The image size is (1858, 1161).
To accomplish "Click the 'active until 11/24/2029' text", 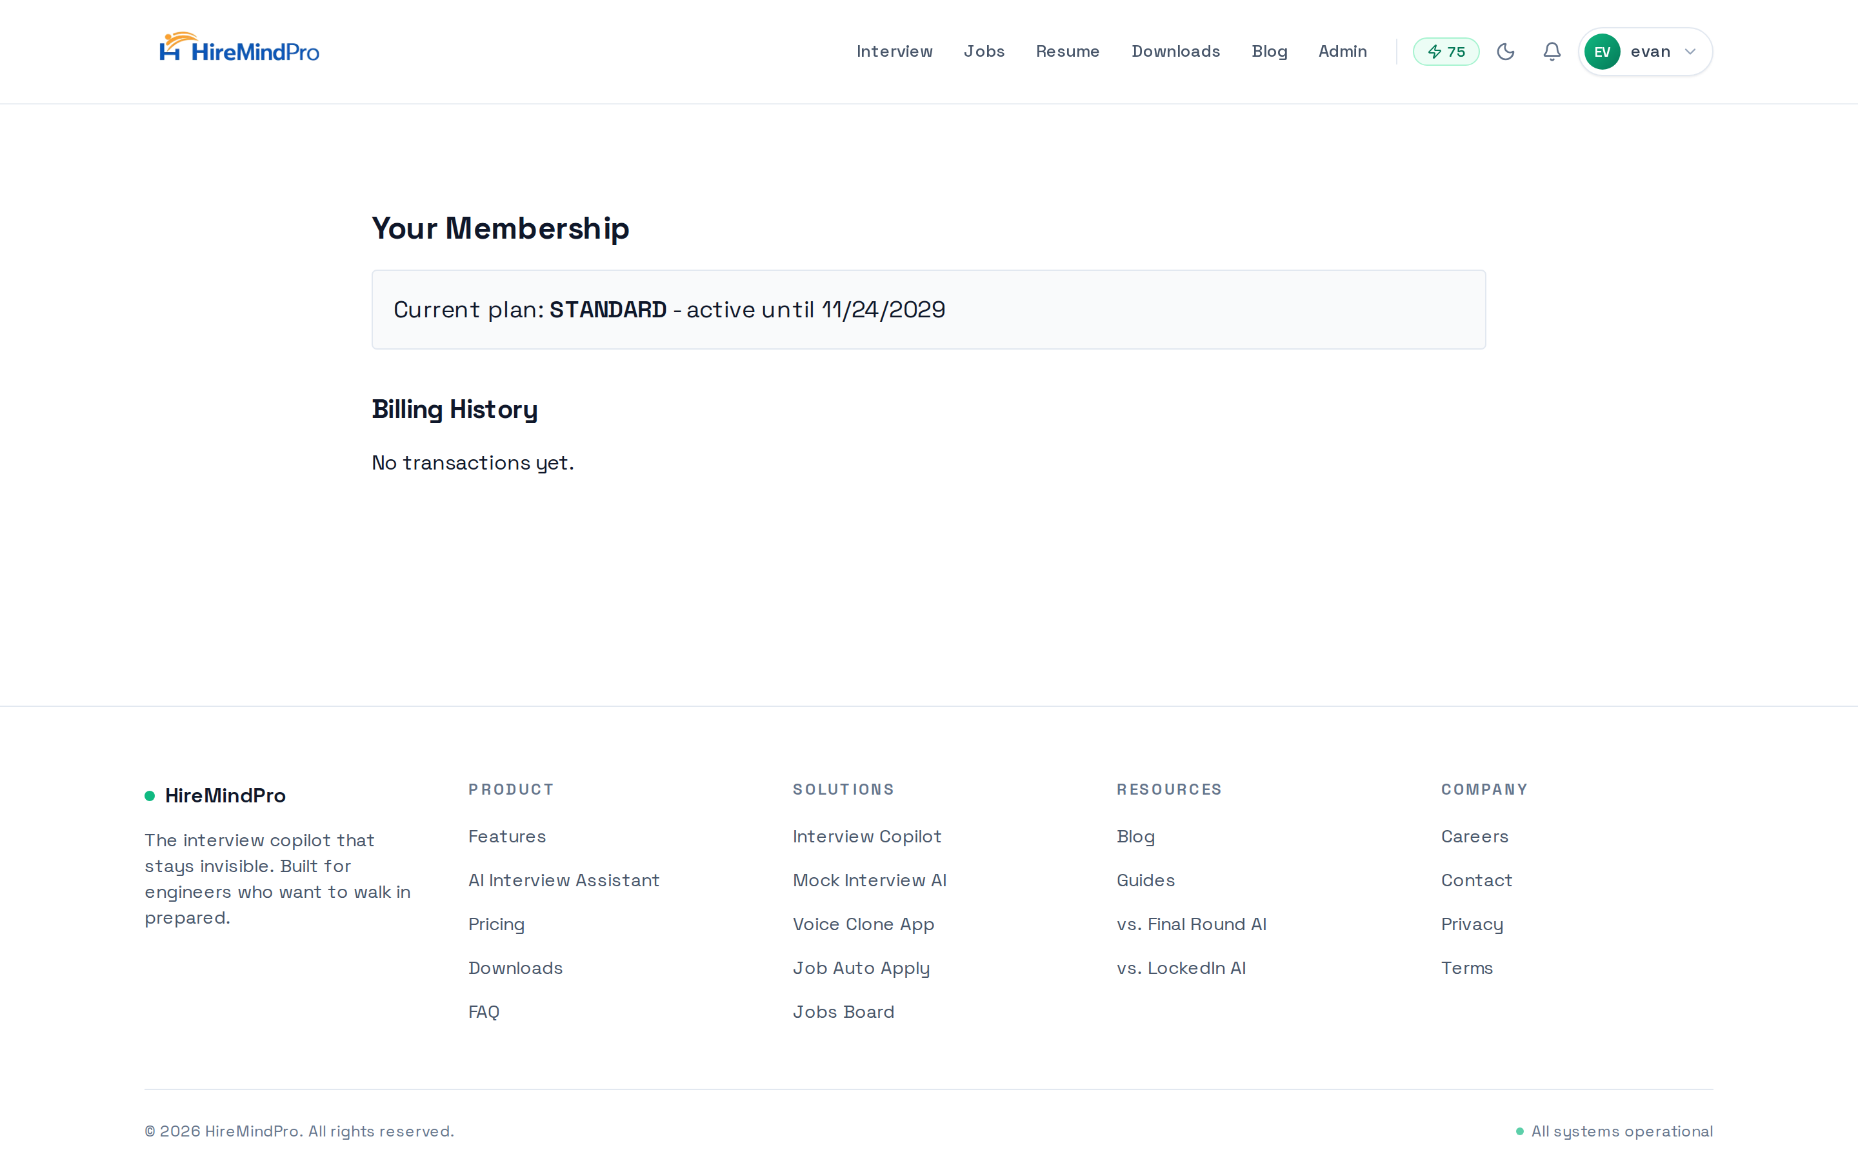I will [815, 310].
